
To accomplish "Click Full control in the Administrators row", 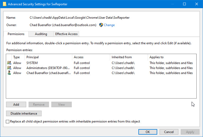I will 82,68.
